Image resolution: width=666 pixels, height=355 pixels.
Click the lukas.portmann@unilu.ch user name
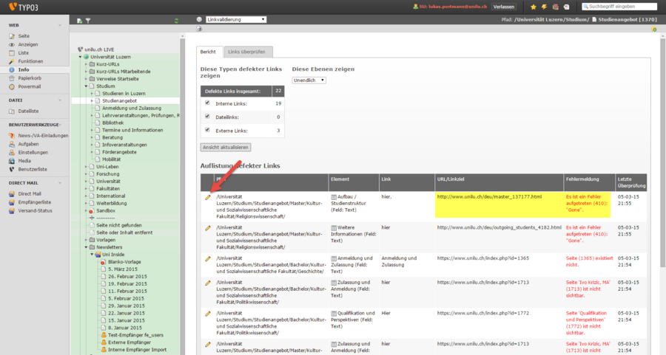457,7
